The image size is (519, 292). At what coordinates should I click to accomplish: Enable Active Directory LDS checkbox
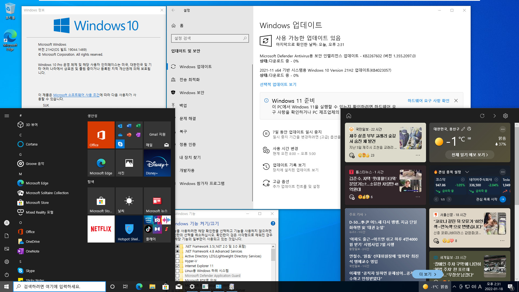click(x=178, y=256)
